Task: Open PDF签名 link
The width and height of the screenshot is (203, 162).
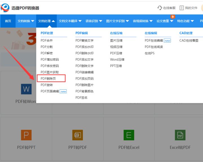Action: 81,97
